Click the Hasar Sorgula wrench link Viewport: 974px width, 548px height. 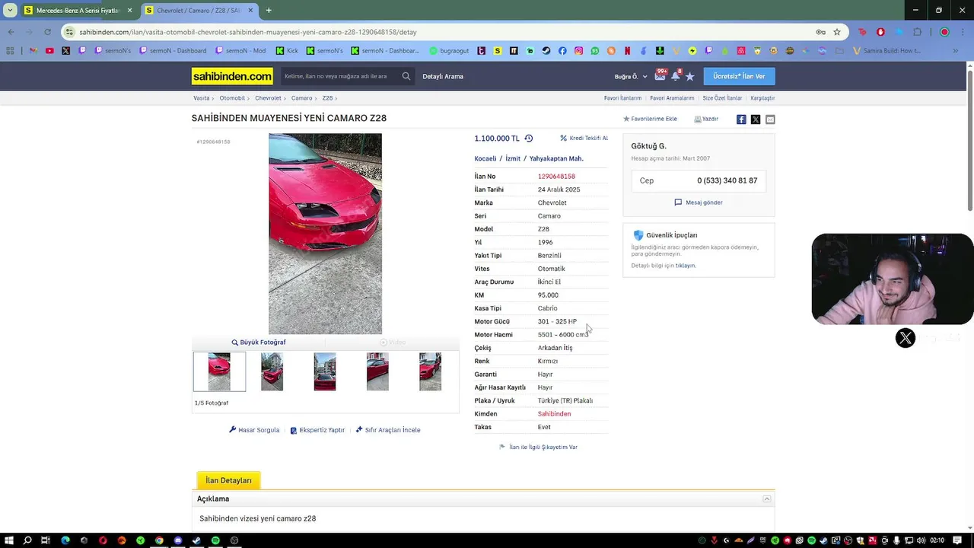254,430
